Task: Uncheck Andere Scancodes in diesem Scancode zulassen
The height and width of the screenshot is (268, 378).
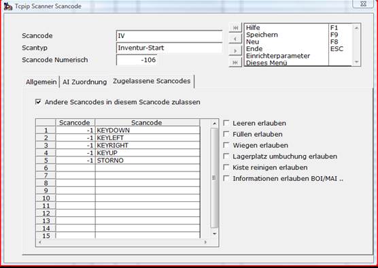Action: coord(38,102)
